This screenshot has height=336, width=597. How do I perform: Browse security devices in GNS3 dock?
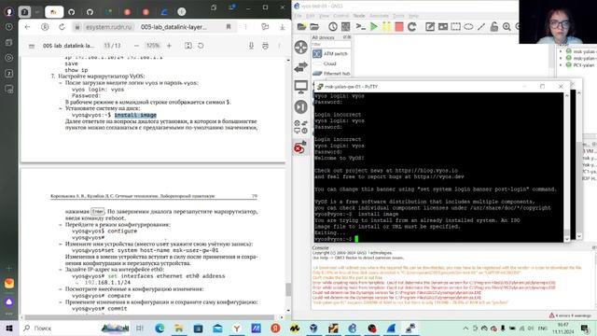tap(300, 106)
